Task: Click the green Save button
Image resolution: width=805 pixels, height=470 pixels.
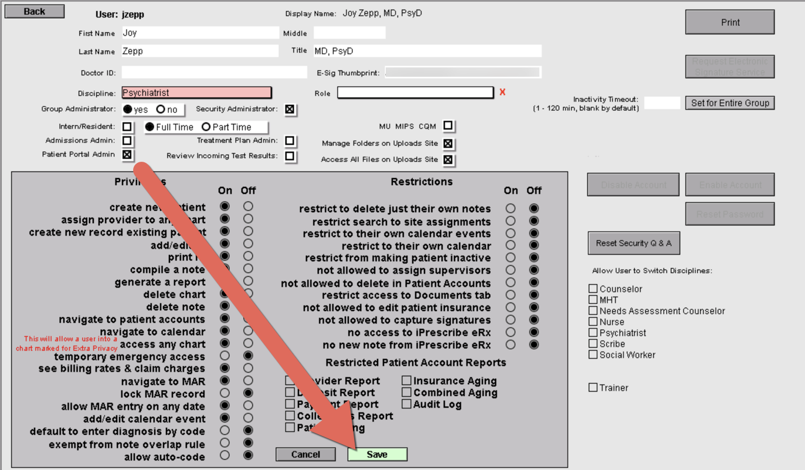Action: [377, 455]
